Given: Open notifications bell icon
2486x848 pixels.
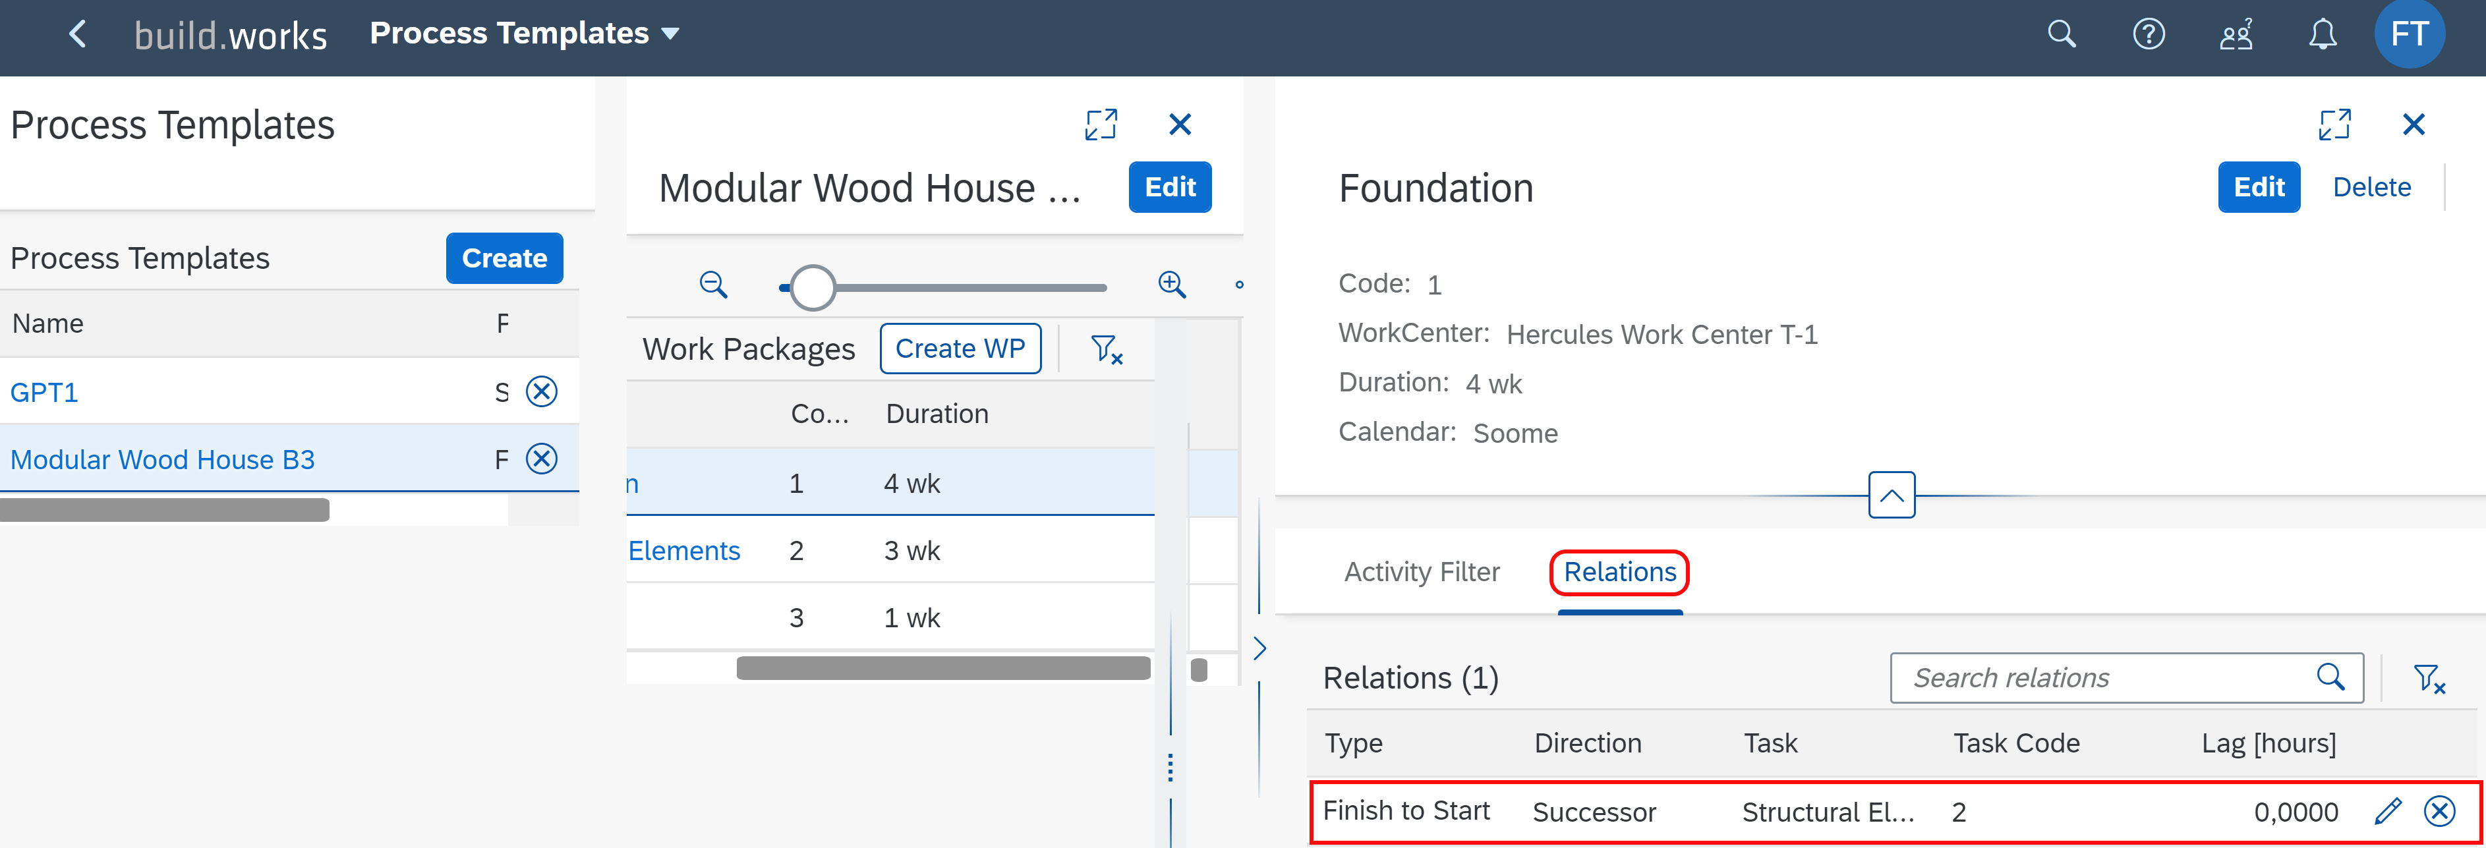Looking at the screenshot, I should click(2322, 35).
